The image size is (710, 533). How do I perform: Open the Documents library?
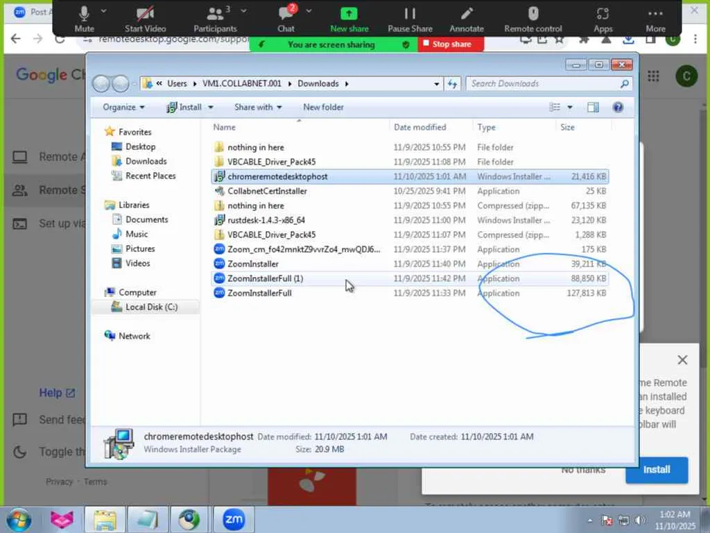click(140, 219)
